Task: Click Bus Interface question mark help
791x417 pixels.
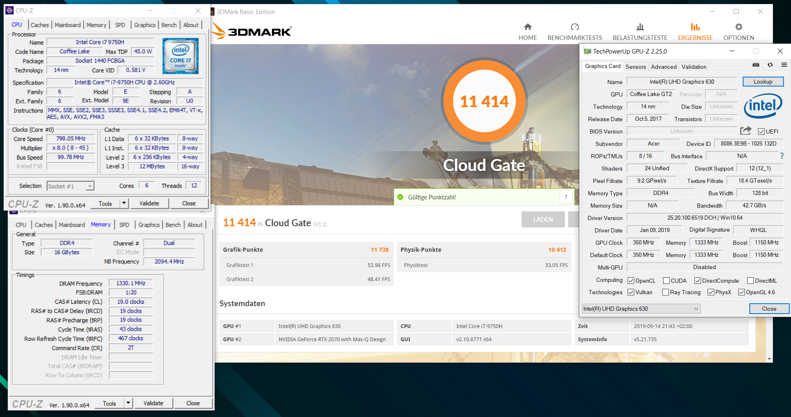Action: (782, 156)
